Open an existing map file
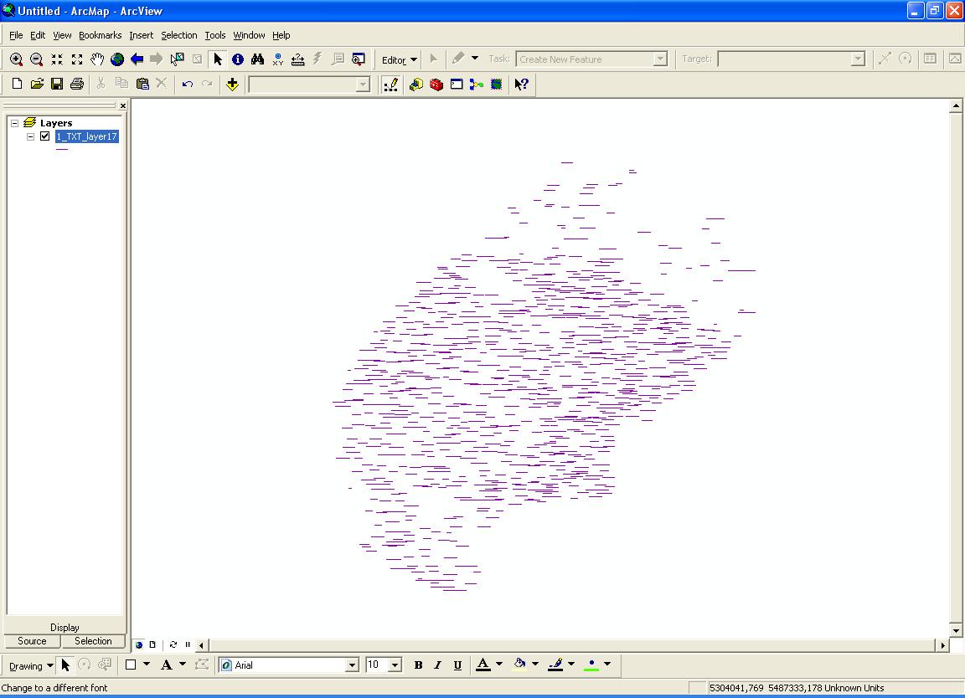This screenshot has width=965, height=698. click(37, 84)
